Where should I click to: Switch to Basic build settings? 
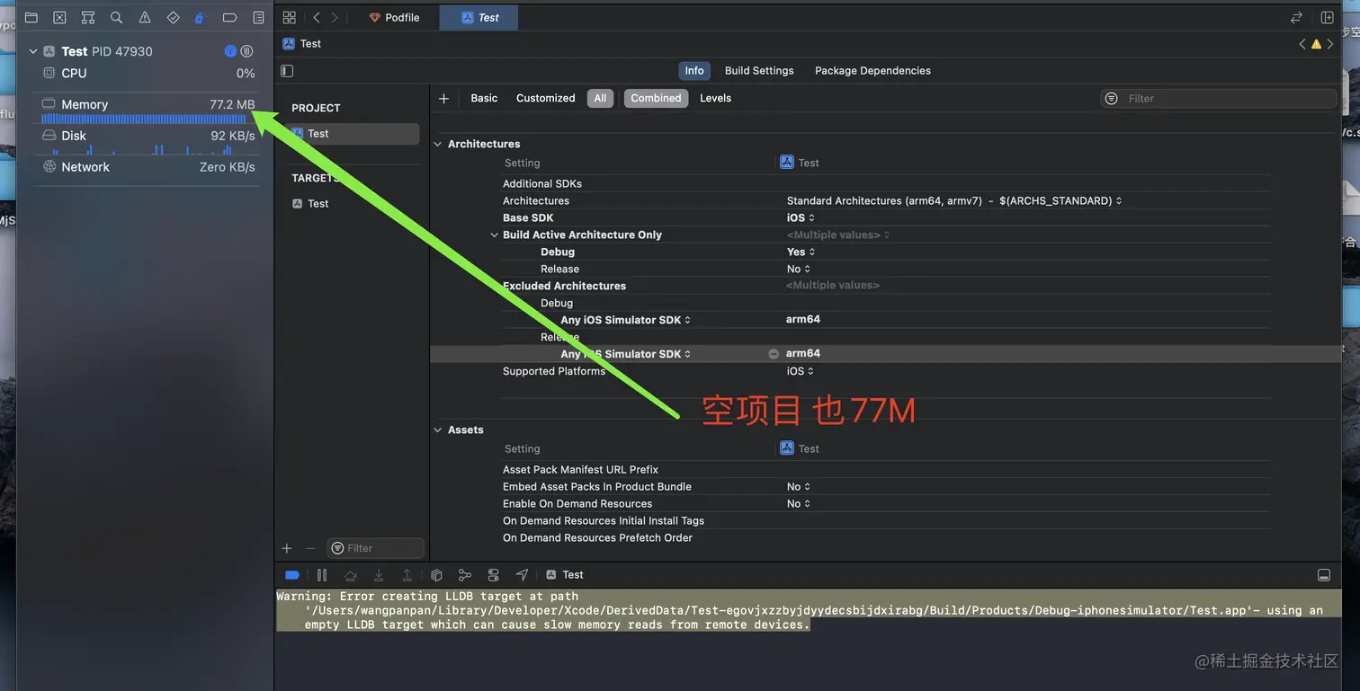tap(484, 98)
